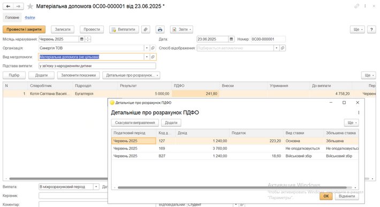Select row with income code В27
Viewport: 380px width, 207px height.
tap(235, 156)
